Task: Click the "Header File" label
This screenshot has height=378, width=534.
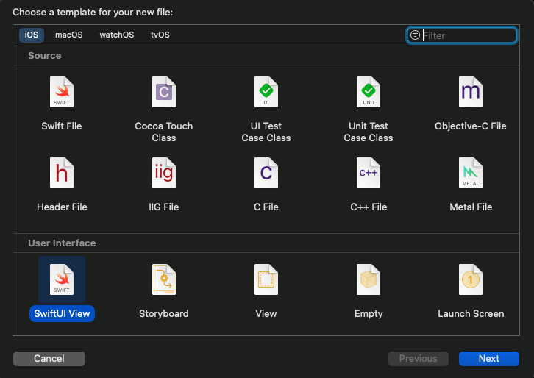Action: tap(62, 207)
